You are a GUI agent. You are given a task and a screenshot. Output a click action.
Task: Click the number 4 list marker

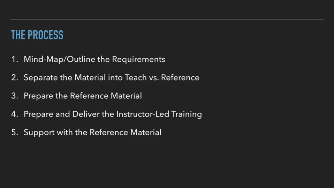[x=15, y=114]
